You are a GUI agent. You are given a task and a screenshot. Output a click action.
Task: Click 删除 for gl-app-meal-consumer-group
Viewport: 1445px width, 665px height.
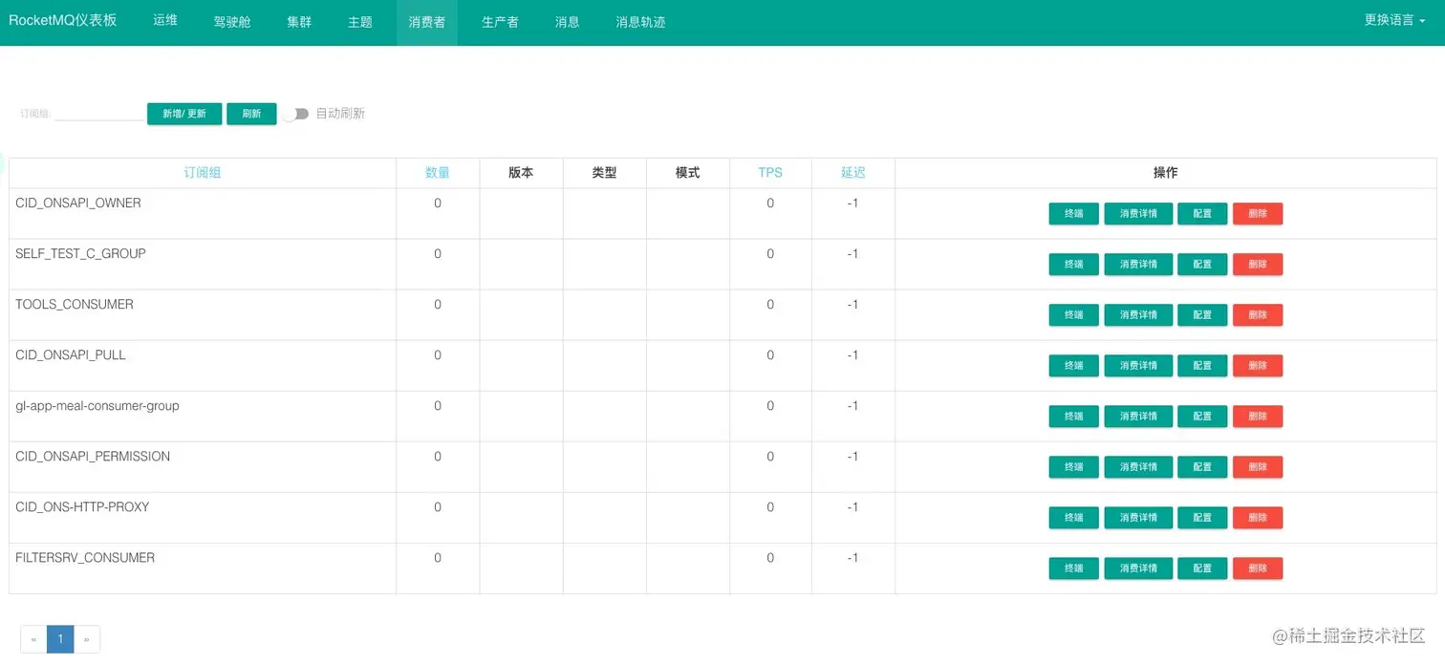click(x=1258, y=417)
